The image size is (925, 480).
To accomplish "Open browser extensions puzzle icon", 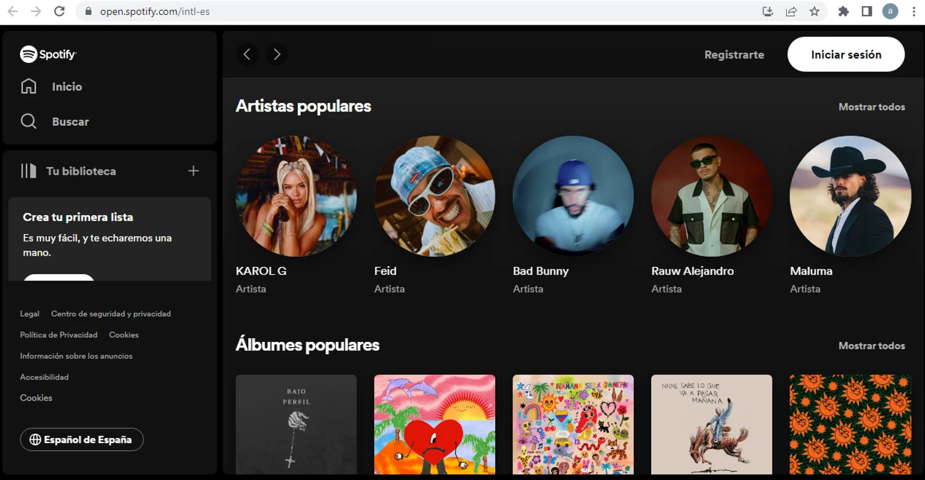I will (844, 11).
